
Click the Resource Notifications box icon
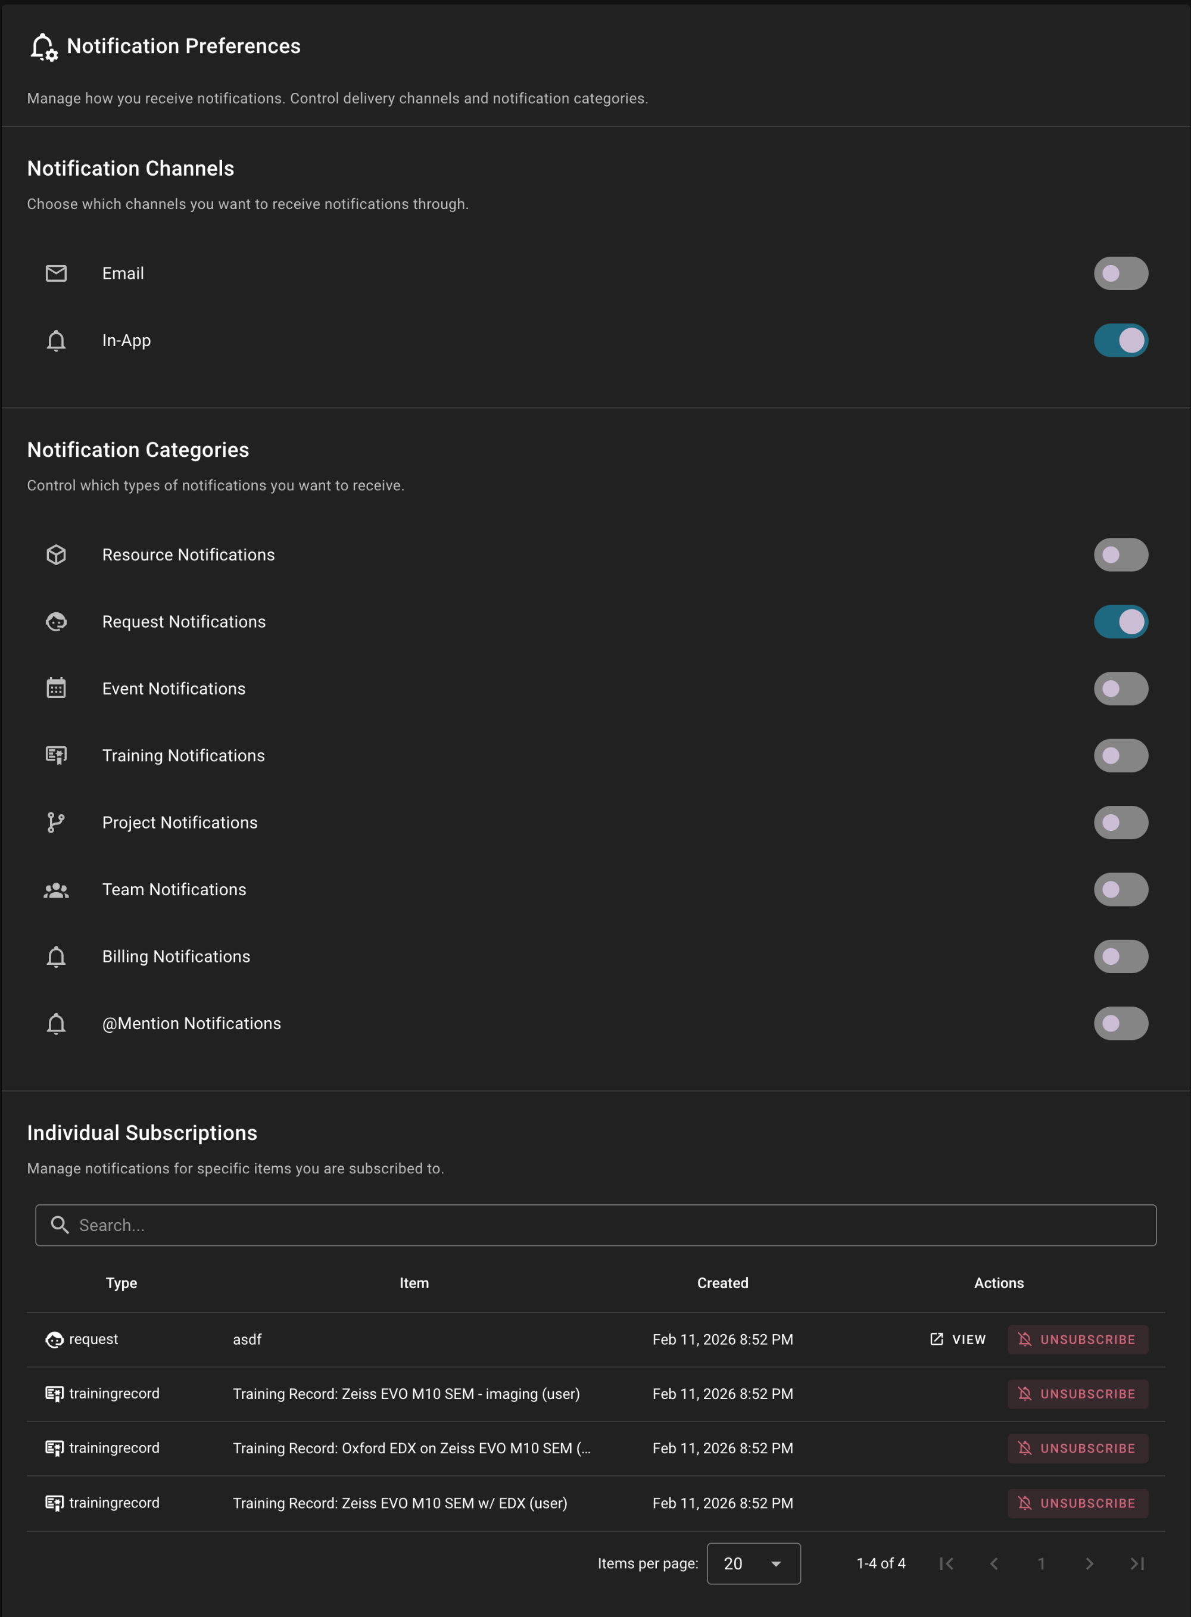click(x=56, y=554)
